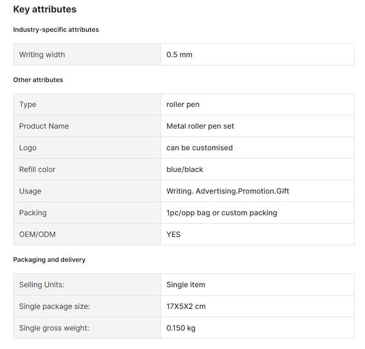
Task: Click the Refill color label
Action: pyautogui.click(x=37, y=170)
